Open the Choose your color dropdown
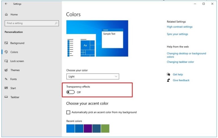The image size is (218, 138). (x=93, y=77)
